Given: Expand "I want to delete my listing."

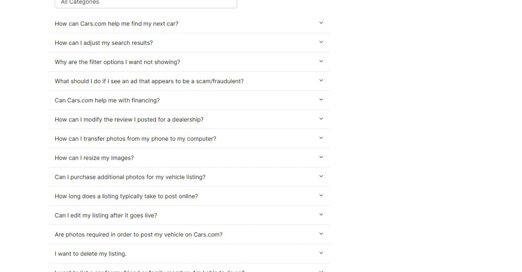Looking at the screenshot, I should click(x=91, y=254).
